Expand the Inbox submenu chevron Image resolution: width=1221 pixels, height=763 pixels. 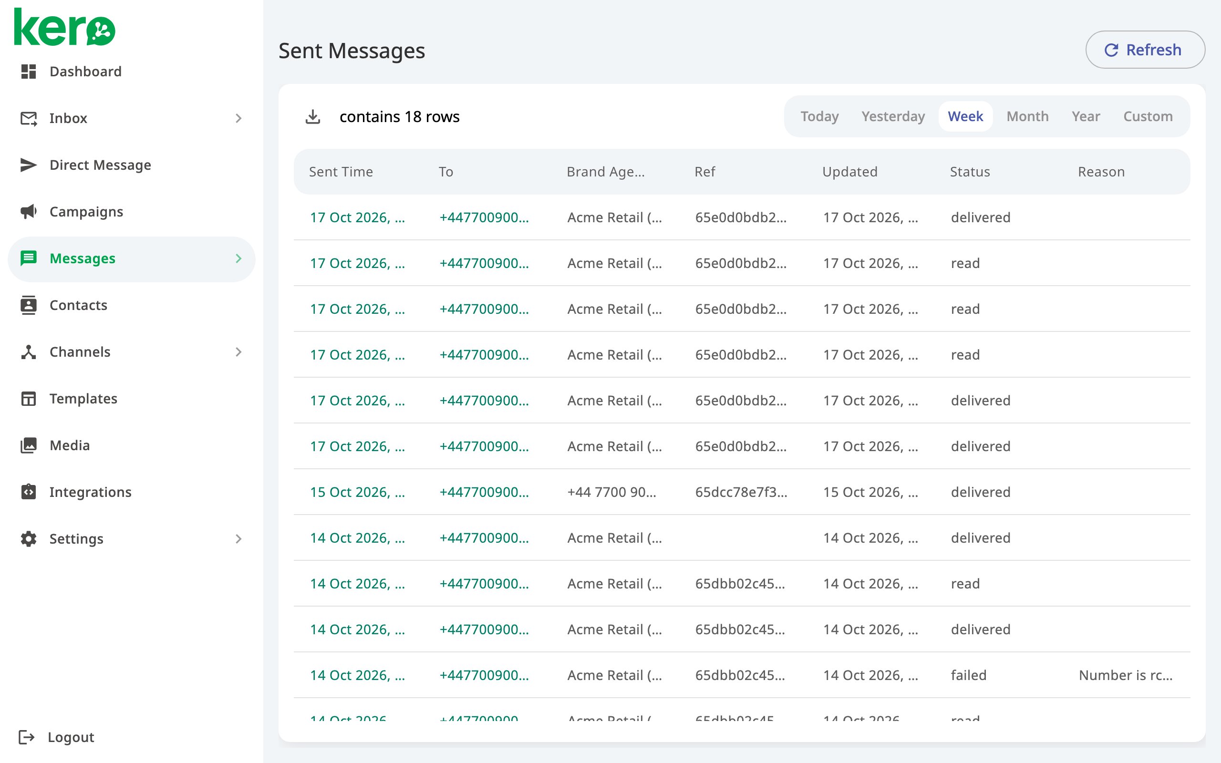238,118
